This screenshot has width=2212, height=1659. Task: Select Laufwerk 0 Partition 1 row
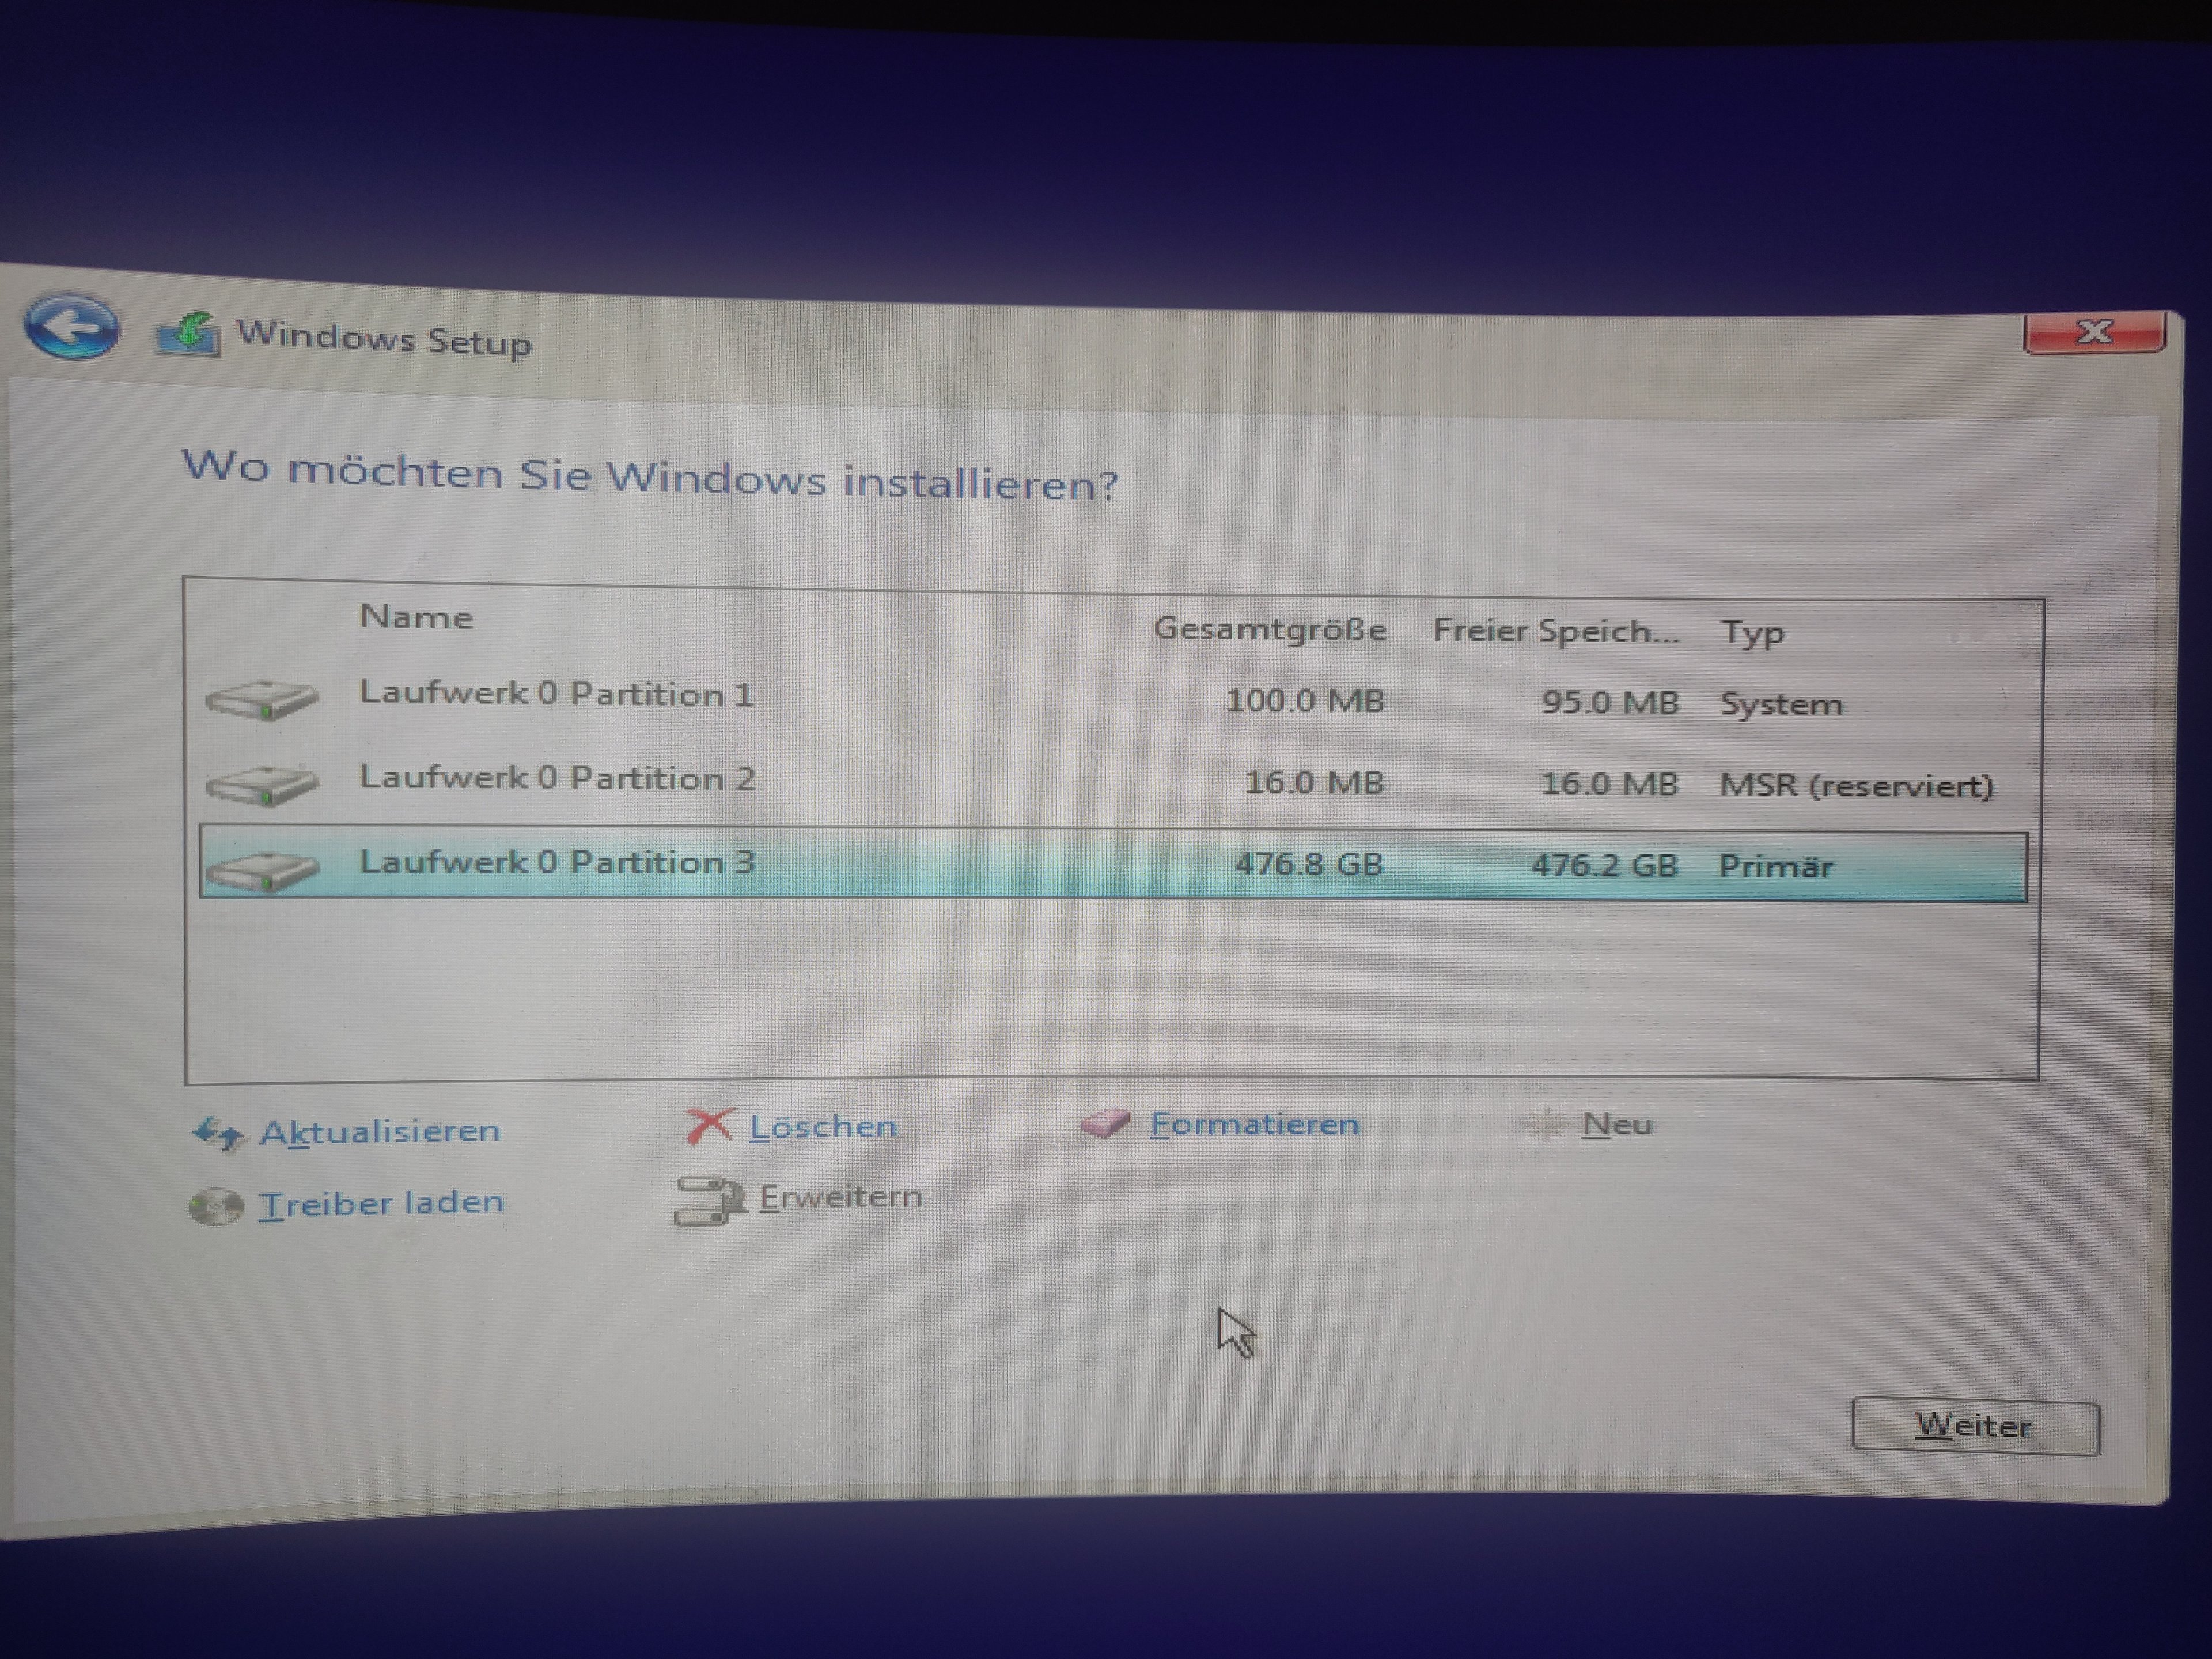point(556,694)
